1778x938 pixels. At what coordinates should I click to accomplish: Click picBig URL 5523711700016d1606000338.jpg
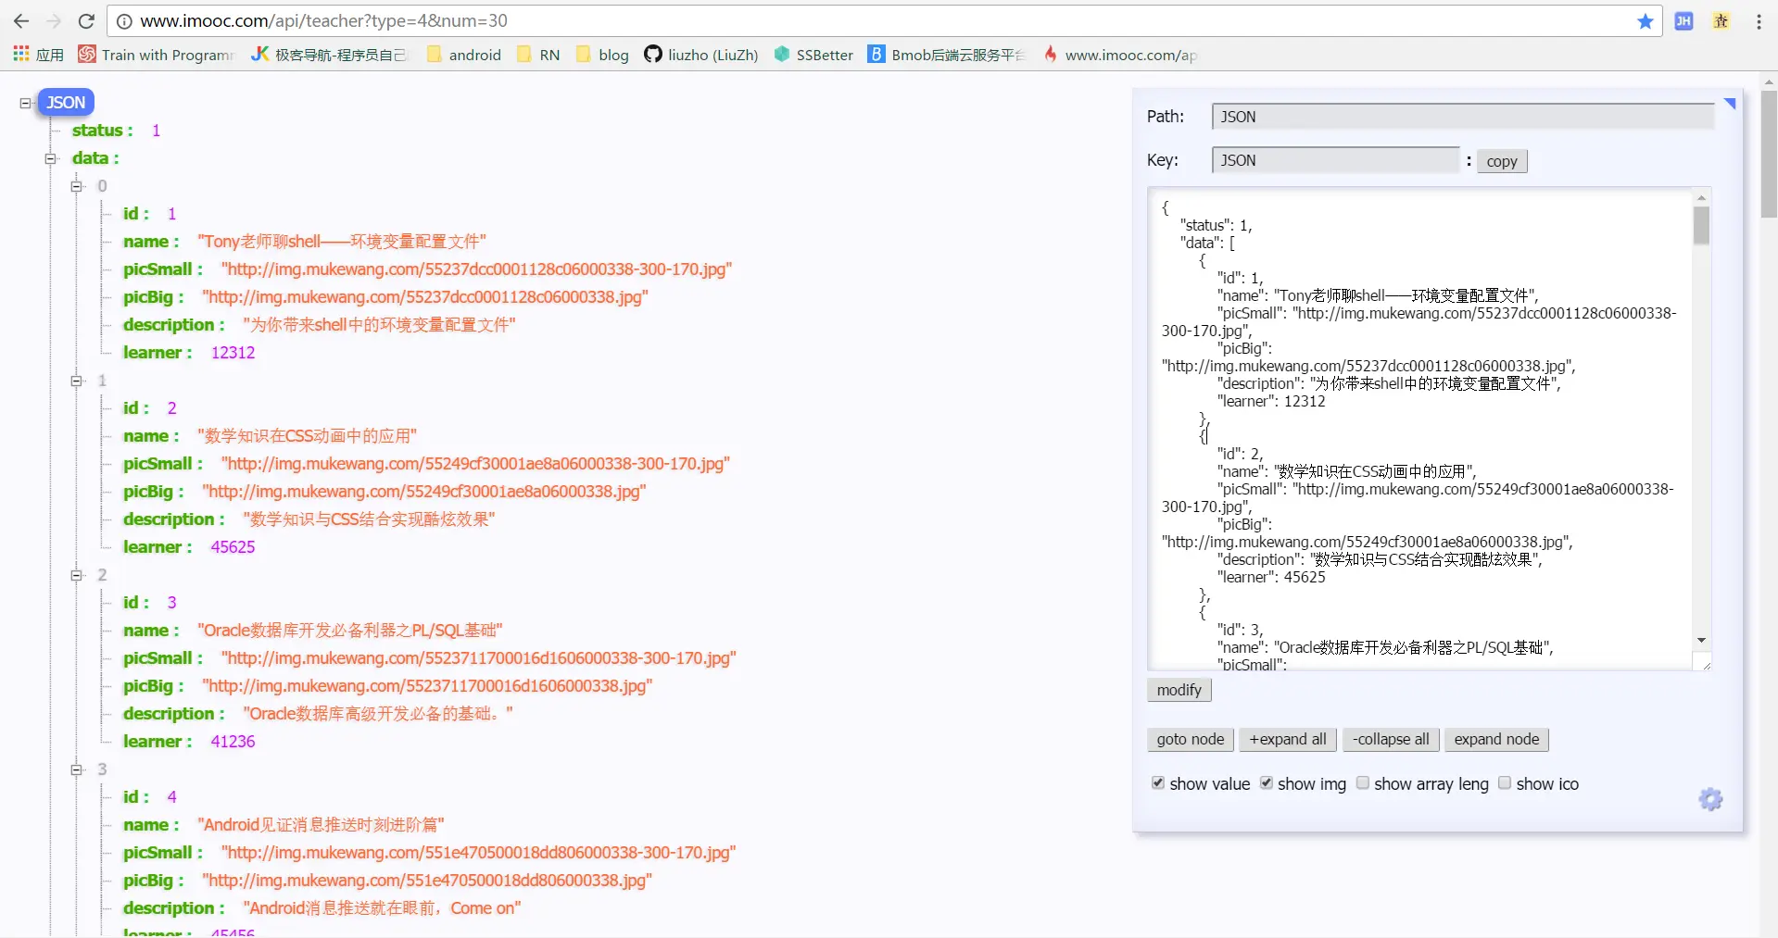pyautogui.click(x=427, y=686)
